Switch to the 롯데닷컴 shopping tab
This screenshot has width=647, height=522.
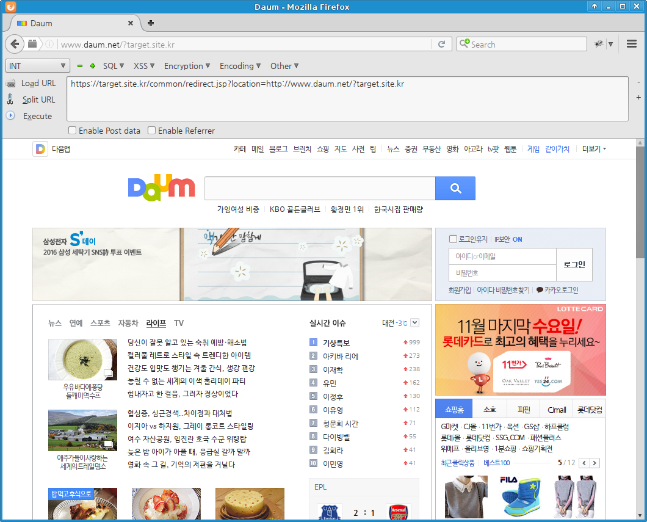[x=590, y=409]
